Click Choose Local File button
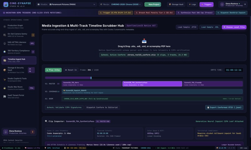Viewport: 251px width, 150px height. point(234,27)
